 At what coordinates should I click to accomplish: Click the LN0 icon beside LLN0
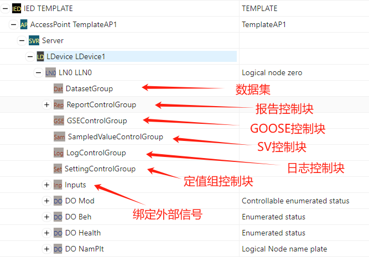point(50,72)
